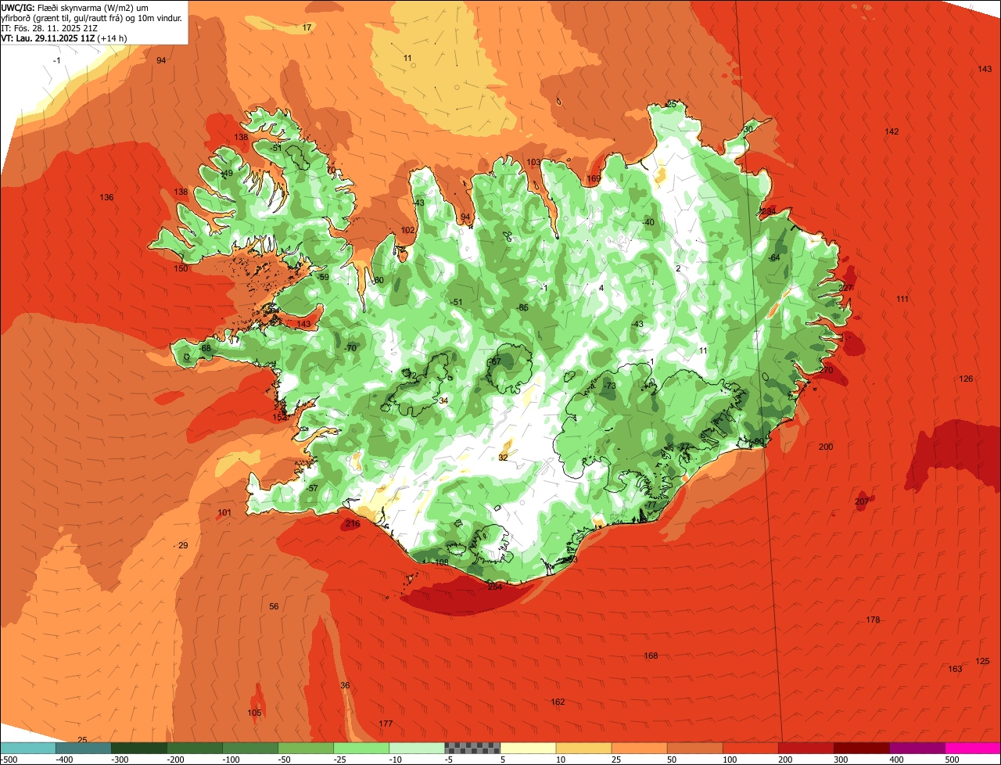Click the 254 value on the south coast

495,587
